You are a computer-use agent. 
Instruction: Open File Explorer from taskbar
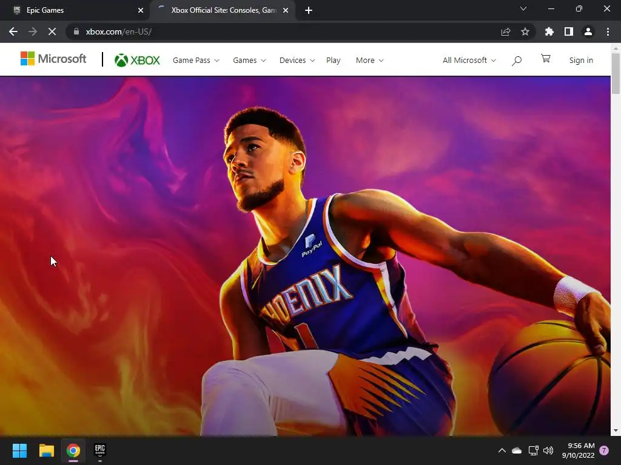pyautogui.click(x=46, y=450)
